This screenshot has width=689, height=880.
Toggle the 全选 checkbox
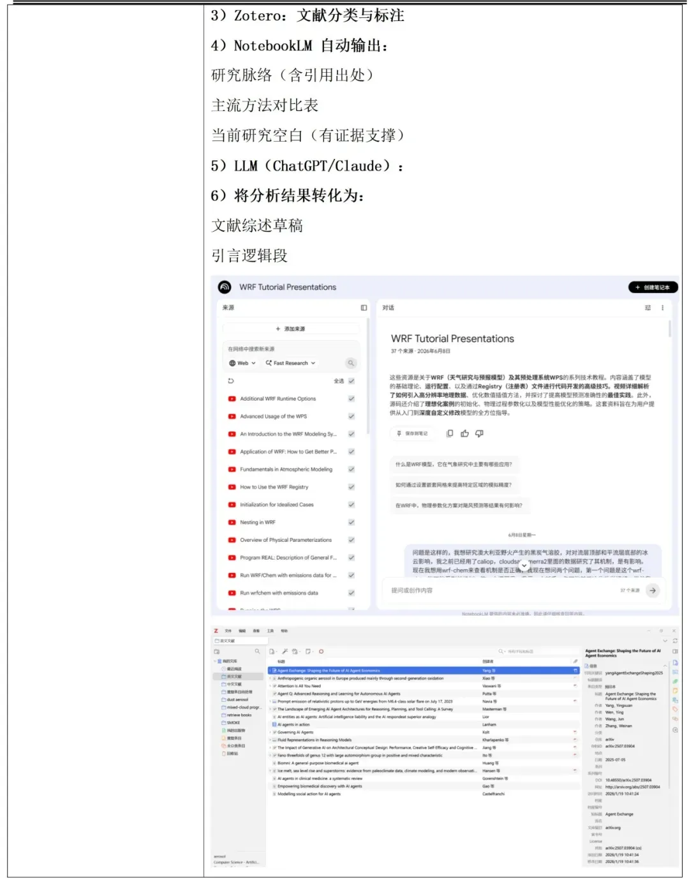[x=352, y=381]
